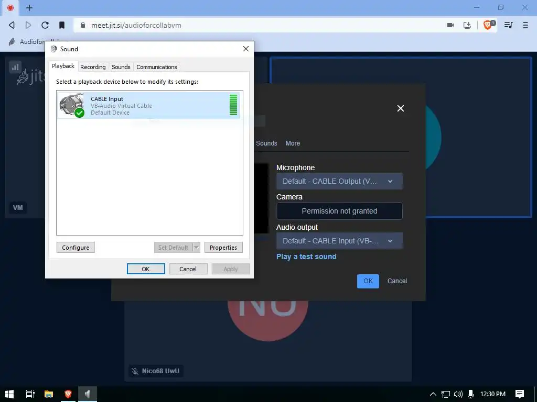Screen dimensions: 537x402
Task: Click the volume speaker icon in the system tray
Action: (458, 394)
